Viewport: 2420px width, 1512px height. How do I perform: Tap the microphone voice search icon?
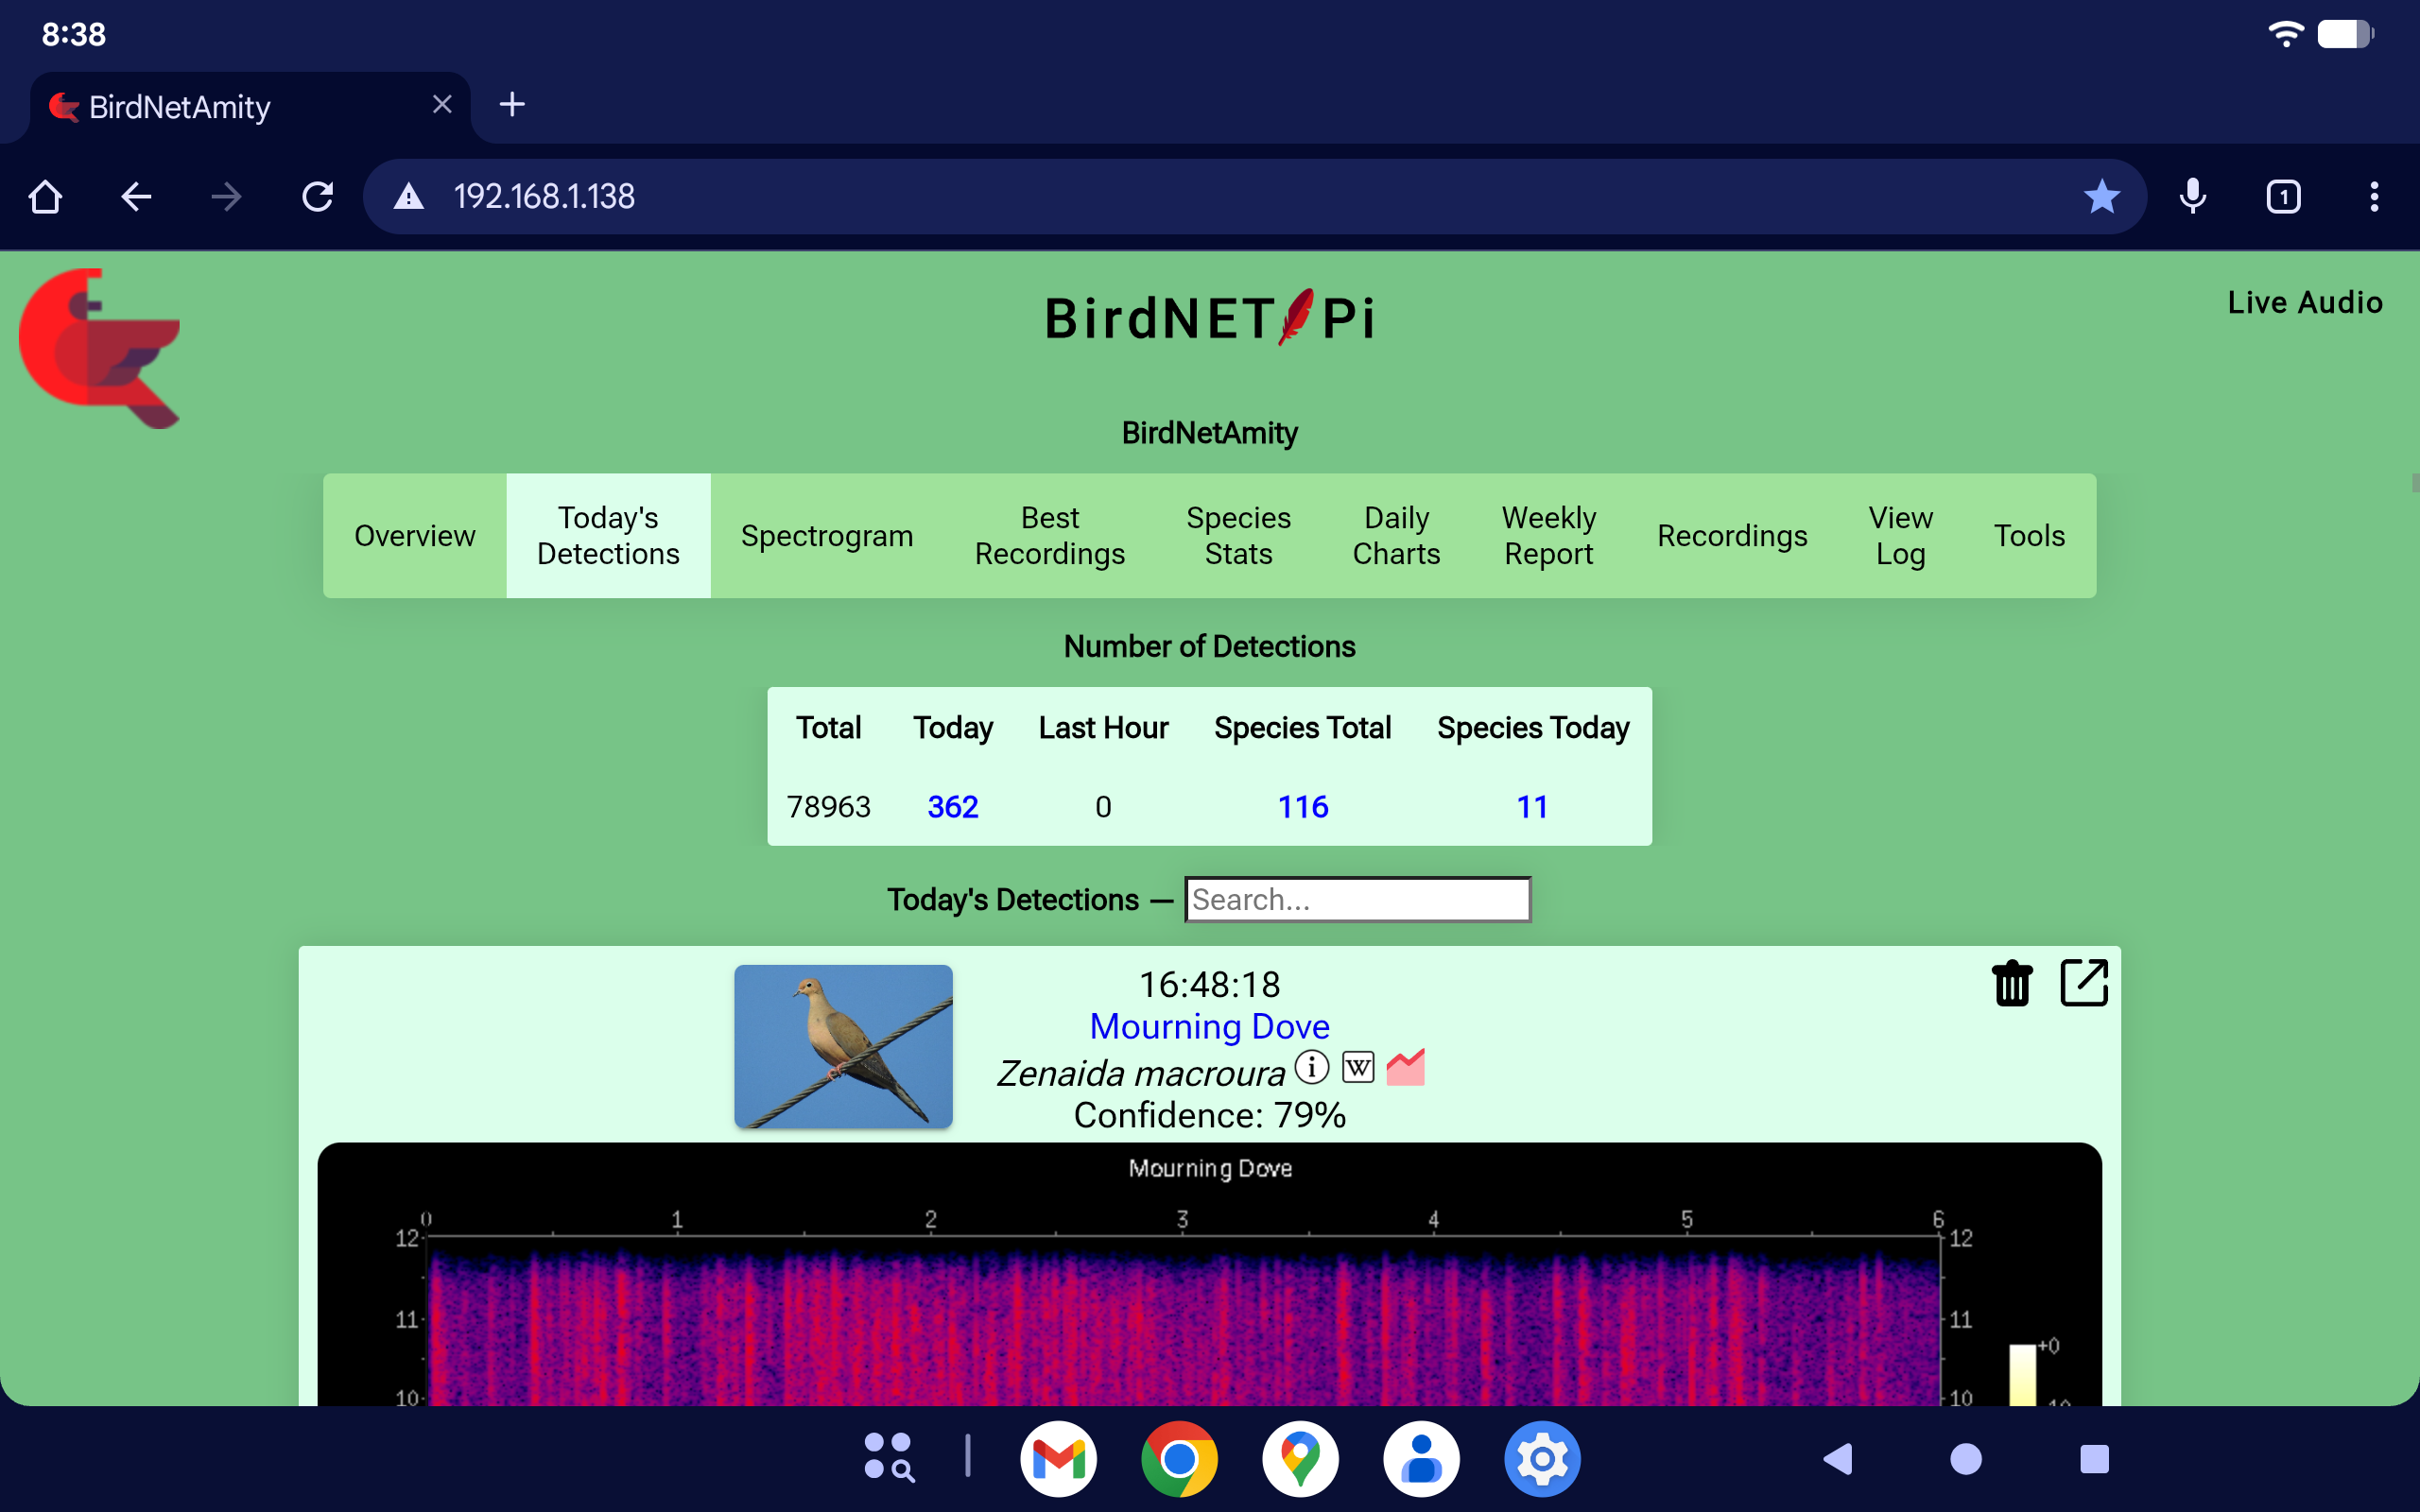point(2192,196)
